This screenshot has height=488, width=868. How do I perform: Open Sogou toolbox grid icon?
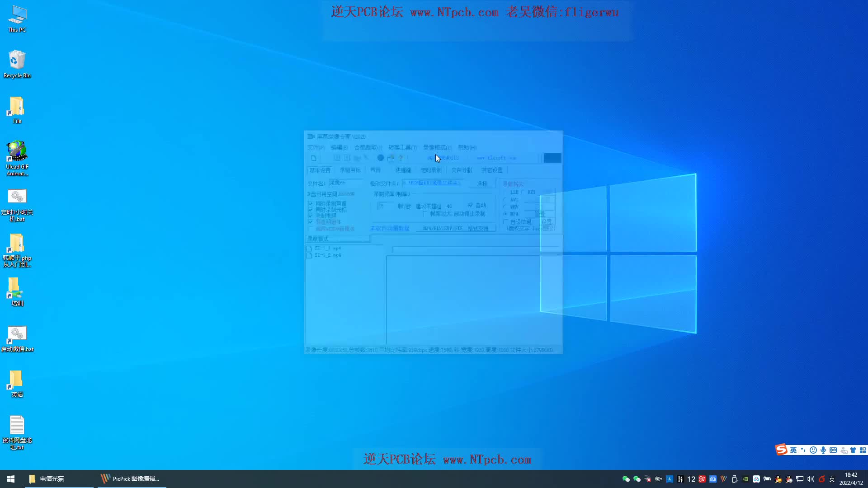[x=863, y=450]
